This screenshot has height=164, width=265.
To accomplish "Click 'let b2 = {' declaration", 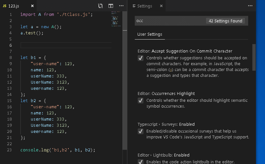I will (33, 101).
